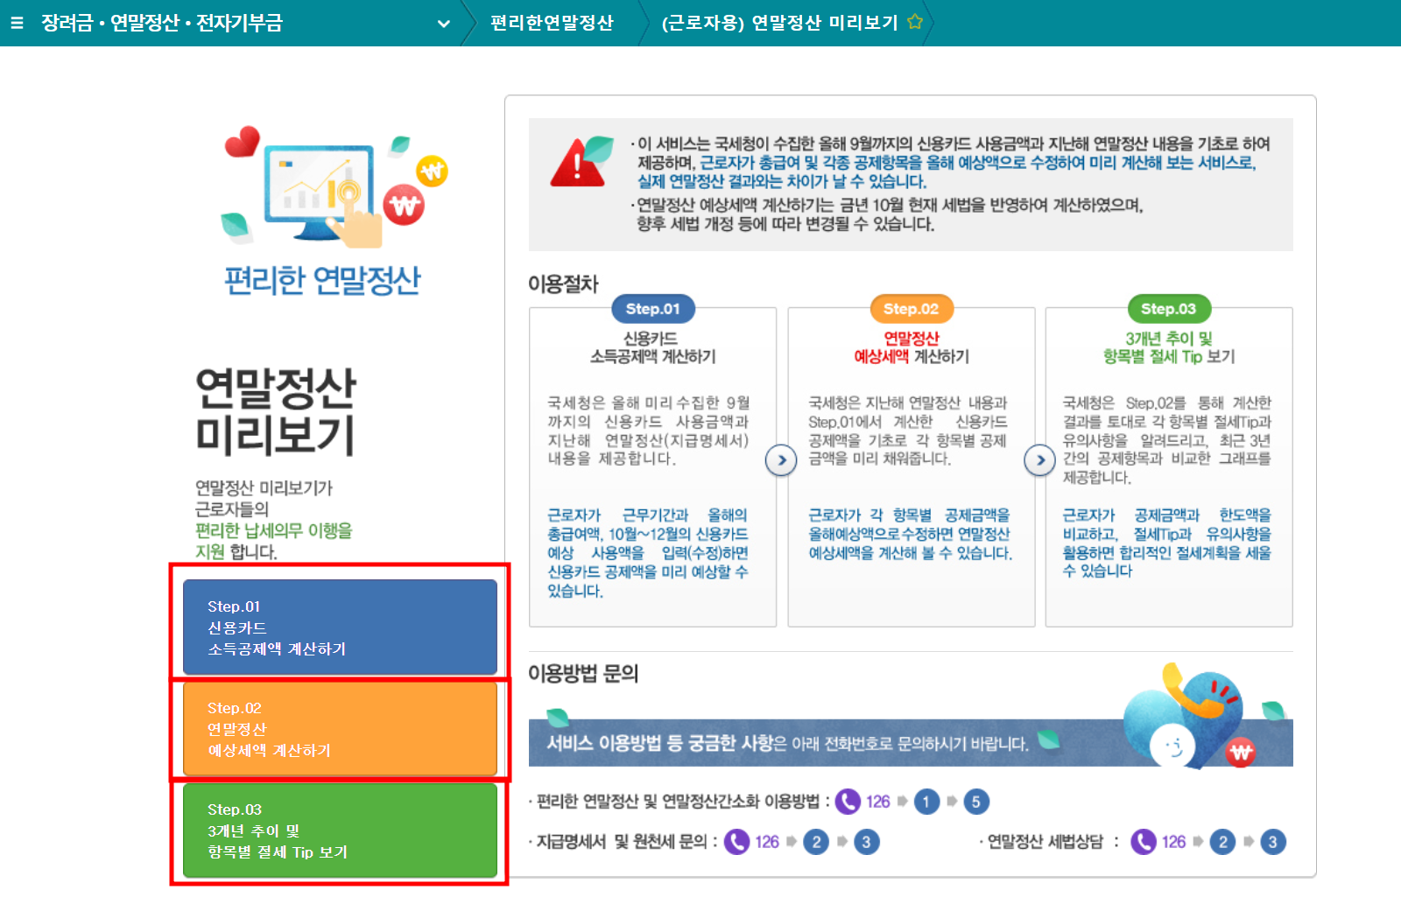Image resolution: width=1401 pixels, height=911 pixels.
Task: Toggle the favorite star next to the page title
Action: tap(914, 24)
